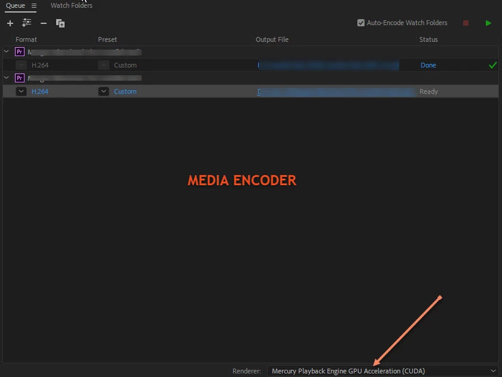Open Add Output settings icon

(26, 23)
